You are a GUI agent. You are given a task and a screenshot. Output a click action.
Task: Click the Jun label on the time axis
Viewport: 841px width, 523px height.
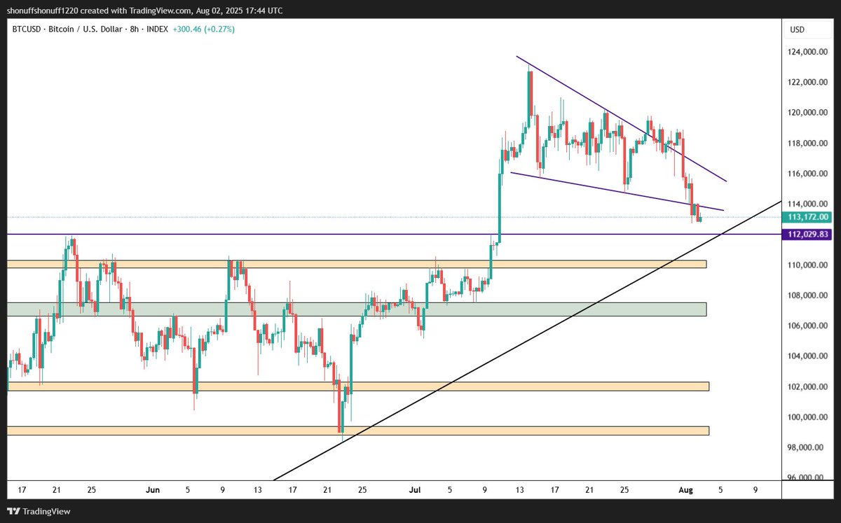(x=153, y=490)
